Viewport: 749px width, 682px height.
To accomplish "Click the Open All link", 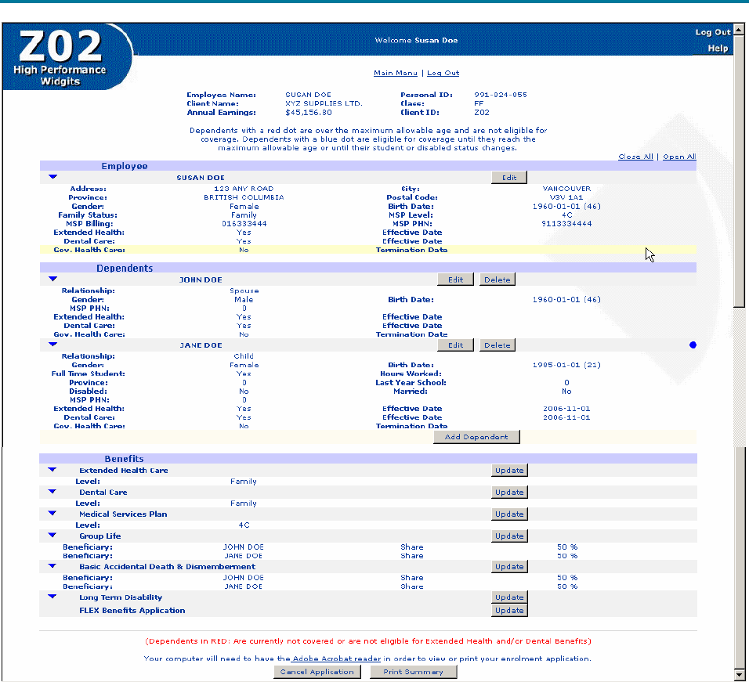I will coord(679,157).
